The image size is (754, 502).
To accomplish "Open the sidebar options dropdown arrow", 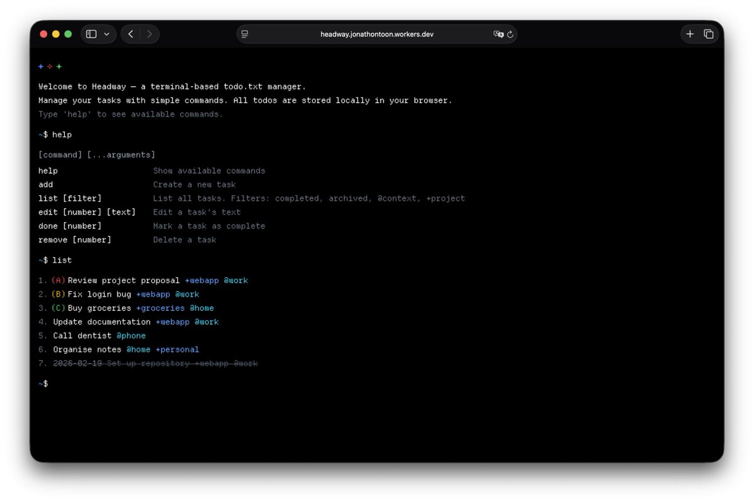I will (x=106, y=35).
